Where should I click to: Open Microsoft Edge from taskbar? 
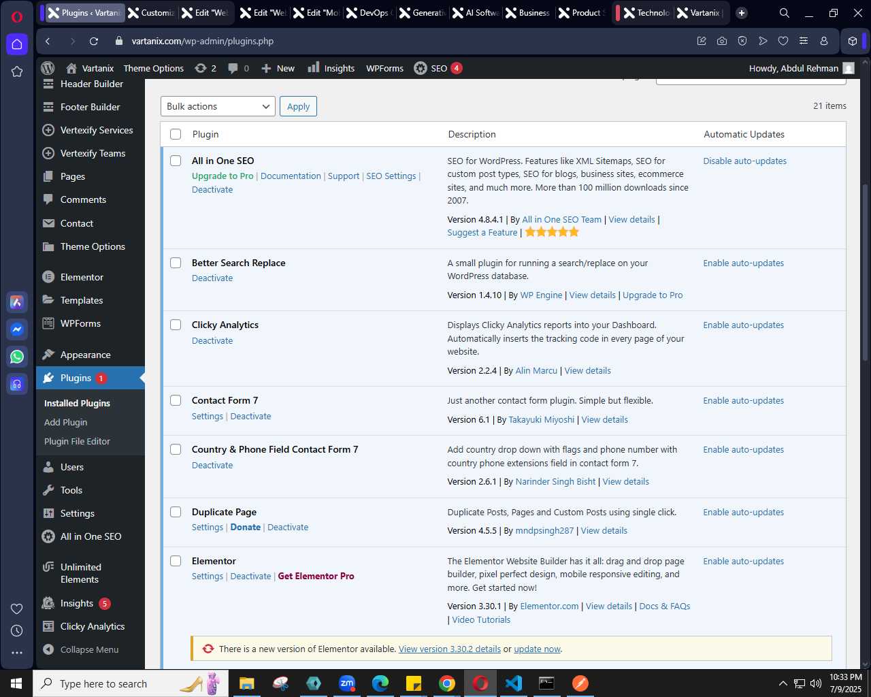pyautogui.click(x=380, y=683)
